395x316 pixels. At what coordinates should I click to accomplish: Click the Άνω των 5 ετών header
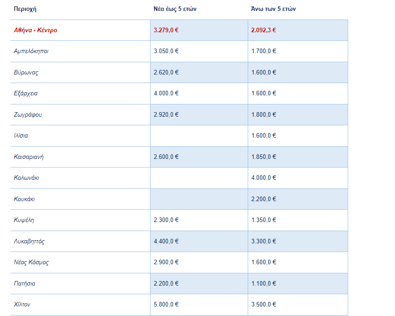pyautogui.click(x=274, y=9)
